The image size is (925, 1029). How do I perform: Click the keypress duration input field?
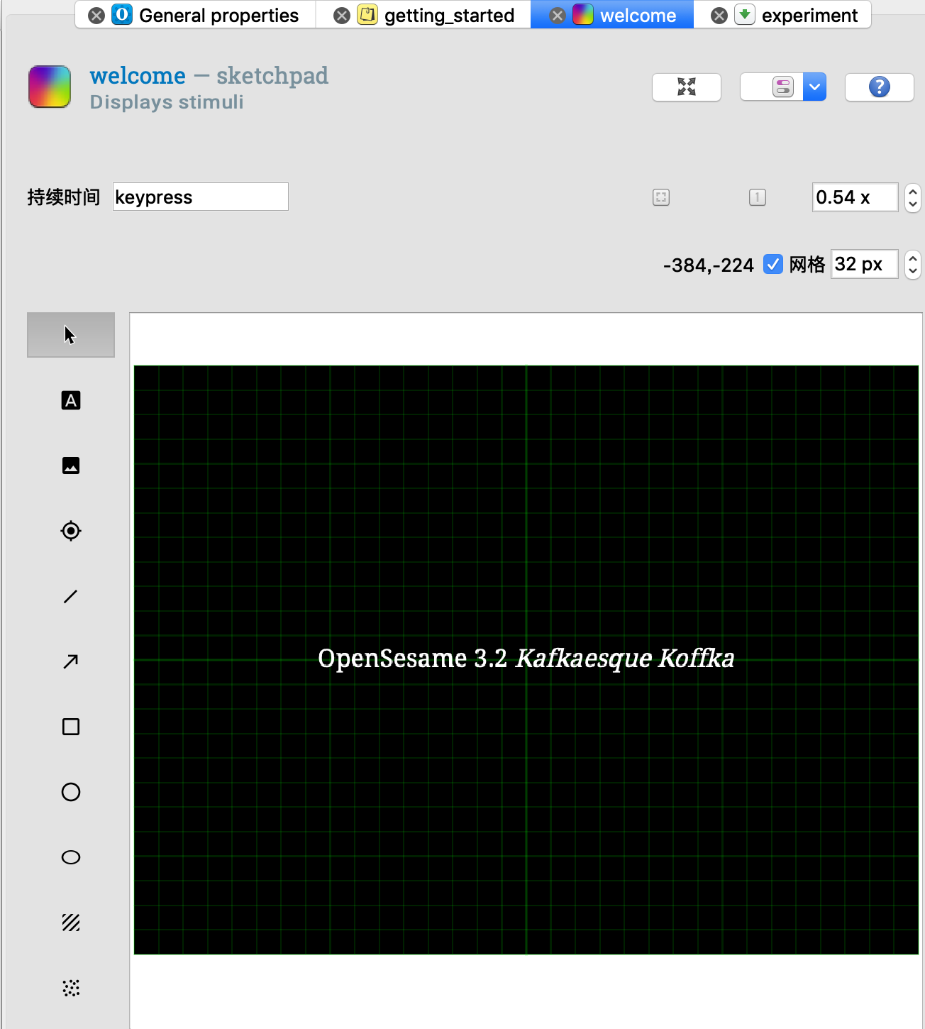[200, 197]
